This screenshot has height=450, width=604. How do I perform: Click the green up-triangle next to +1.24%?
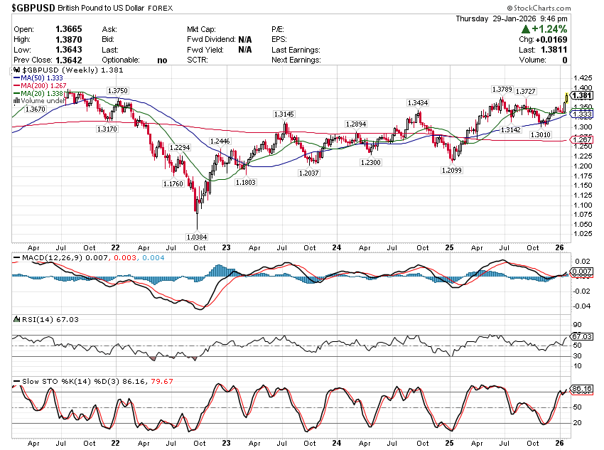tap(525, 29)
